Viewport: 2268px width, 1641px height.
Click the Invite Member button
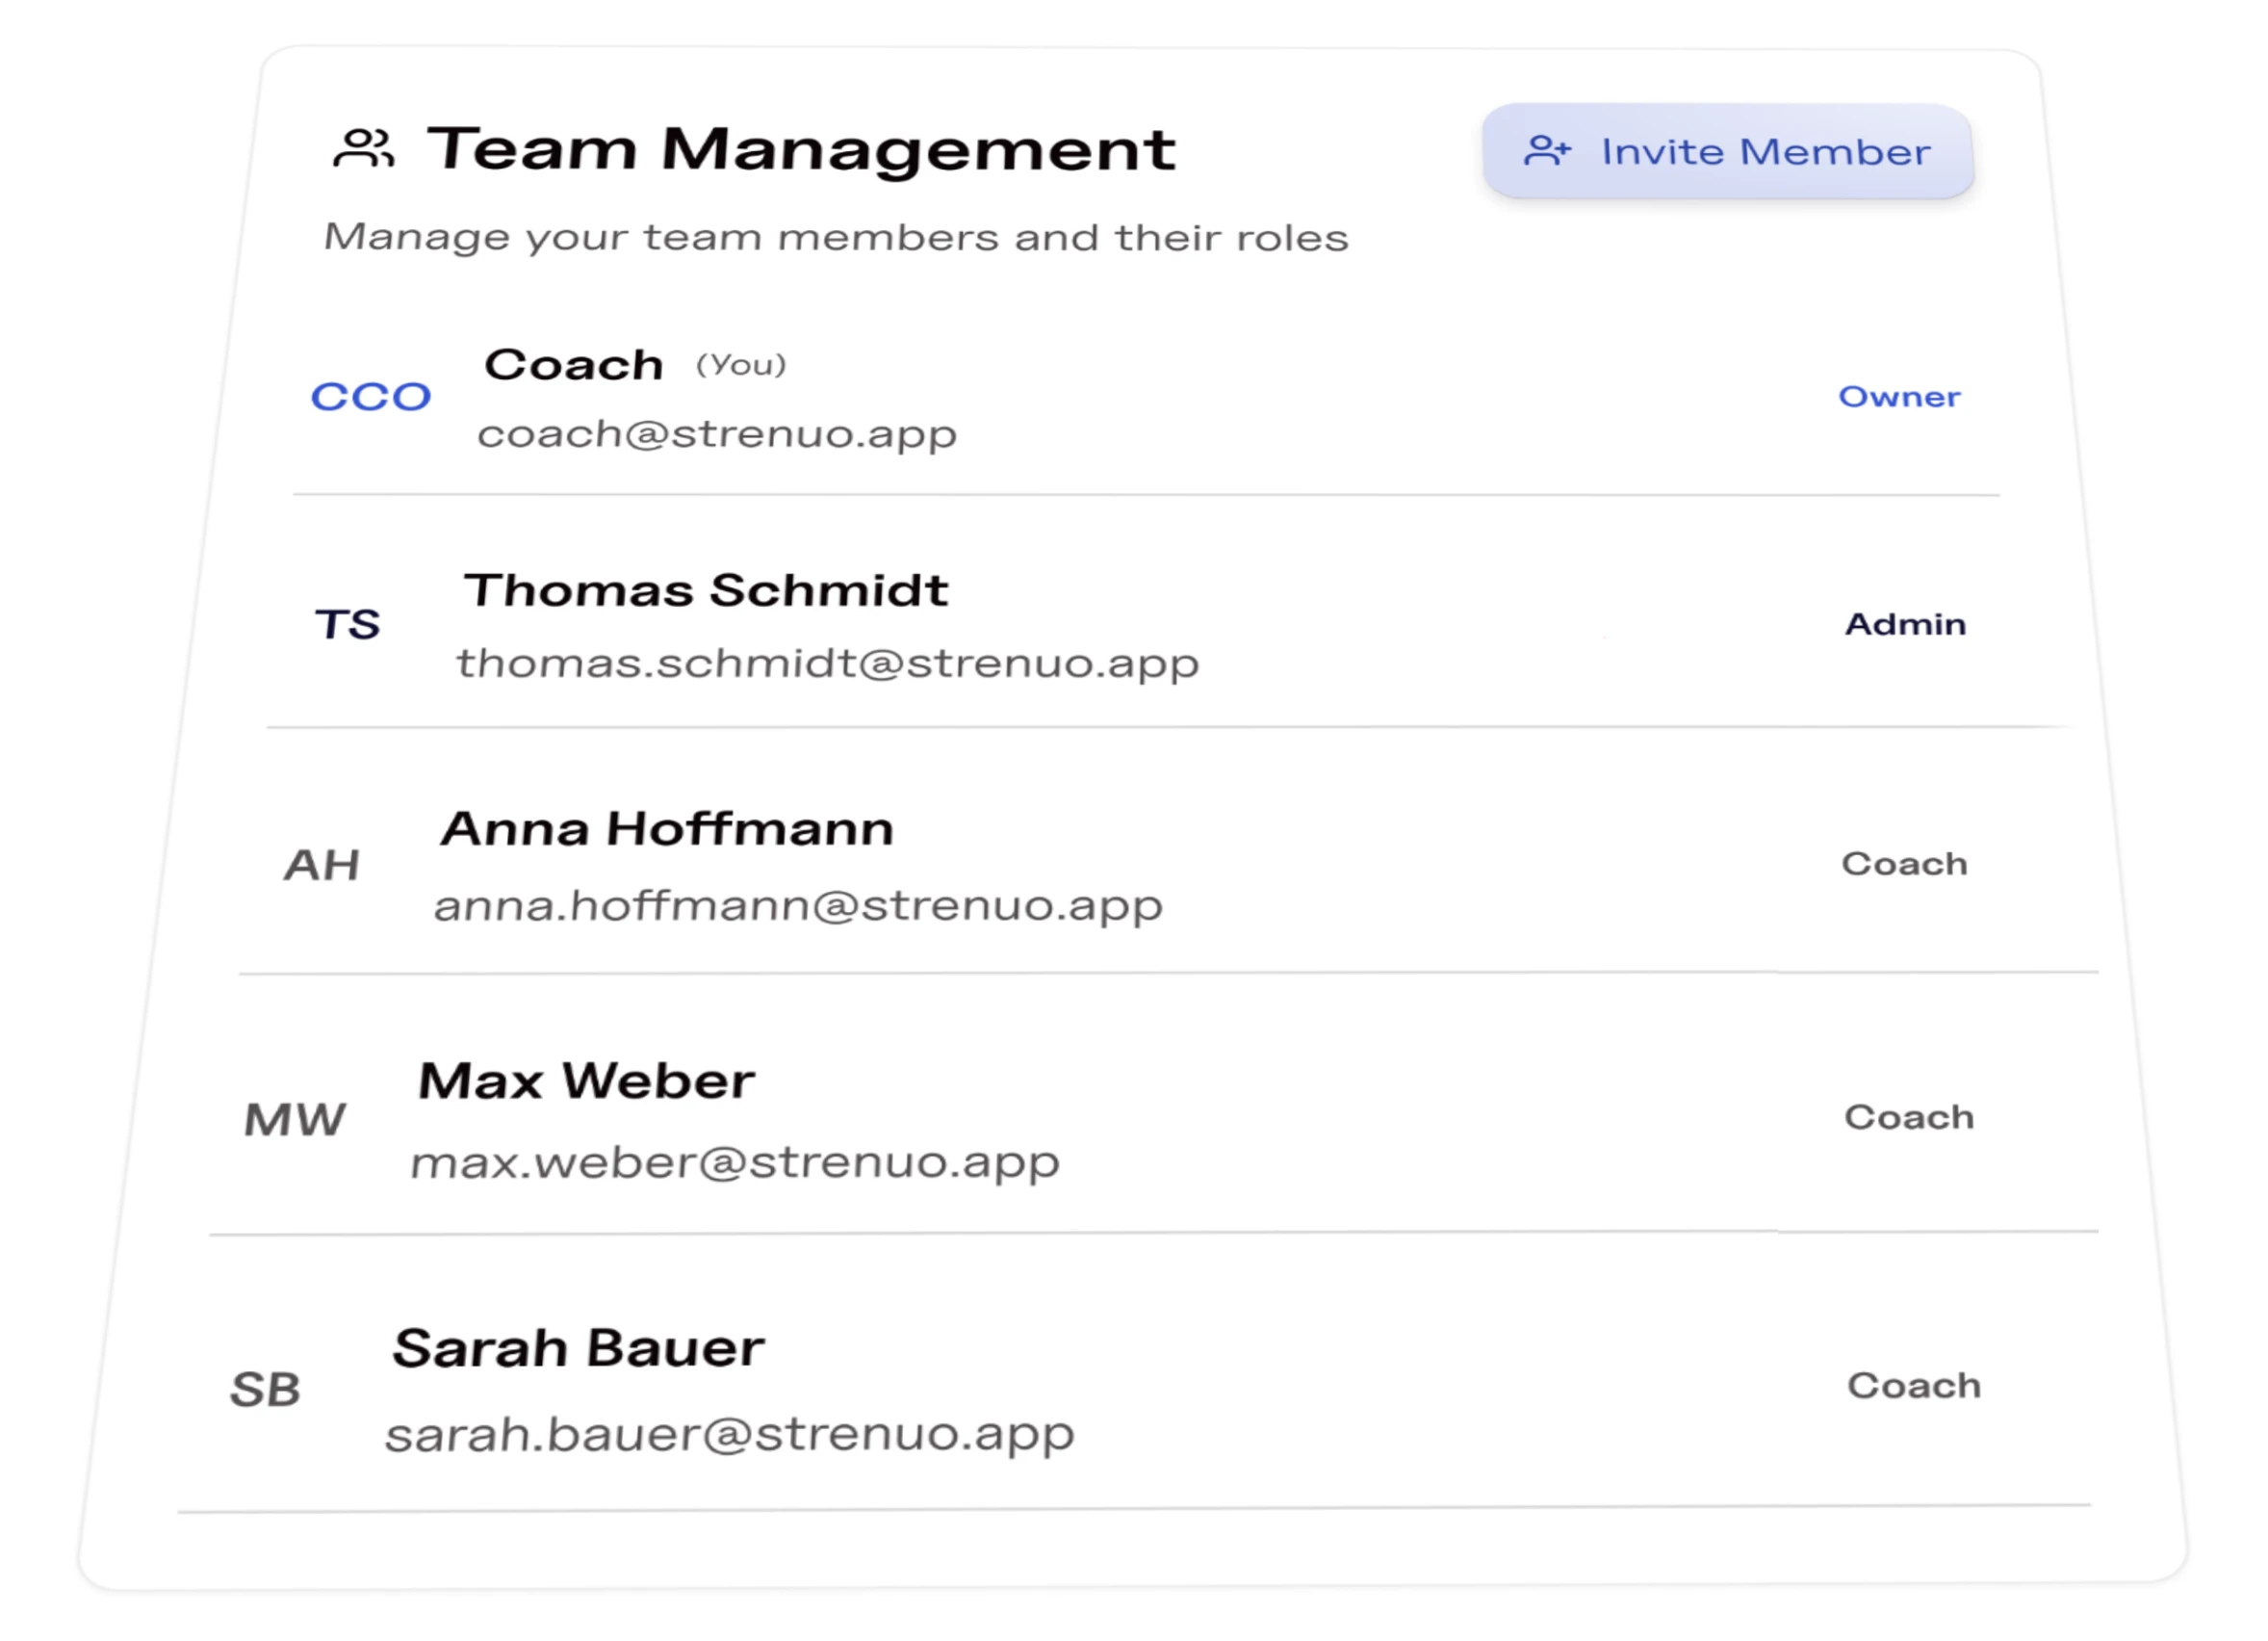[x=1728, y=152]
